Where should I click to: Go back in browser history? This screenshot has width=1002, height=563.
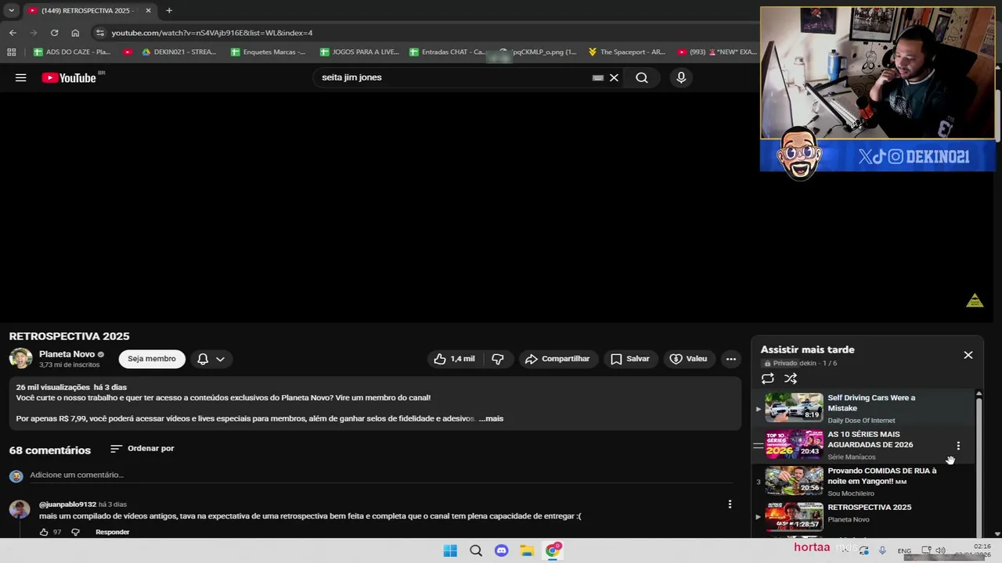point(13,33)
